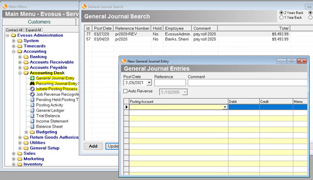This screenshot has width=313, height=180.
Task: Click the Evosus Administration folder icon
Action: (x=14, y=35)
